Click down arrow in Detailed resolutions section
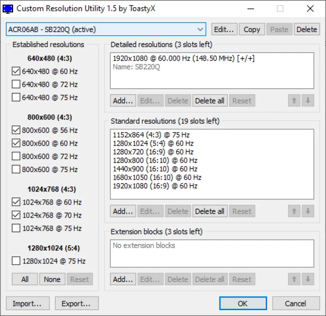Image resolution: width=326 pixels, height=316 pixels. pyautogui.click(x=308, y=101)
